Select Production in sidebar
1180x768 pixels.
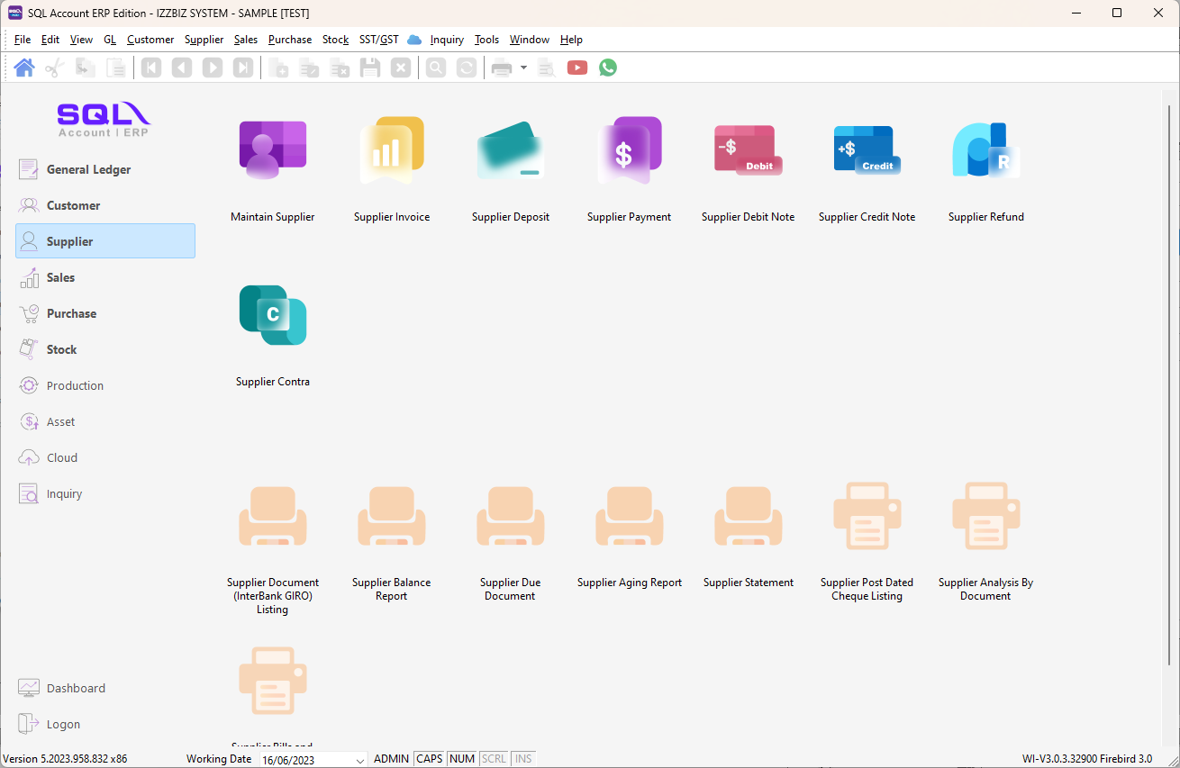(x=105, y=385)
